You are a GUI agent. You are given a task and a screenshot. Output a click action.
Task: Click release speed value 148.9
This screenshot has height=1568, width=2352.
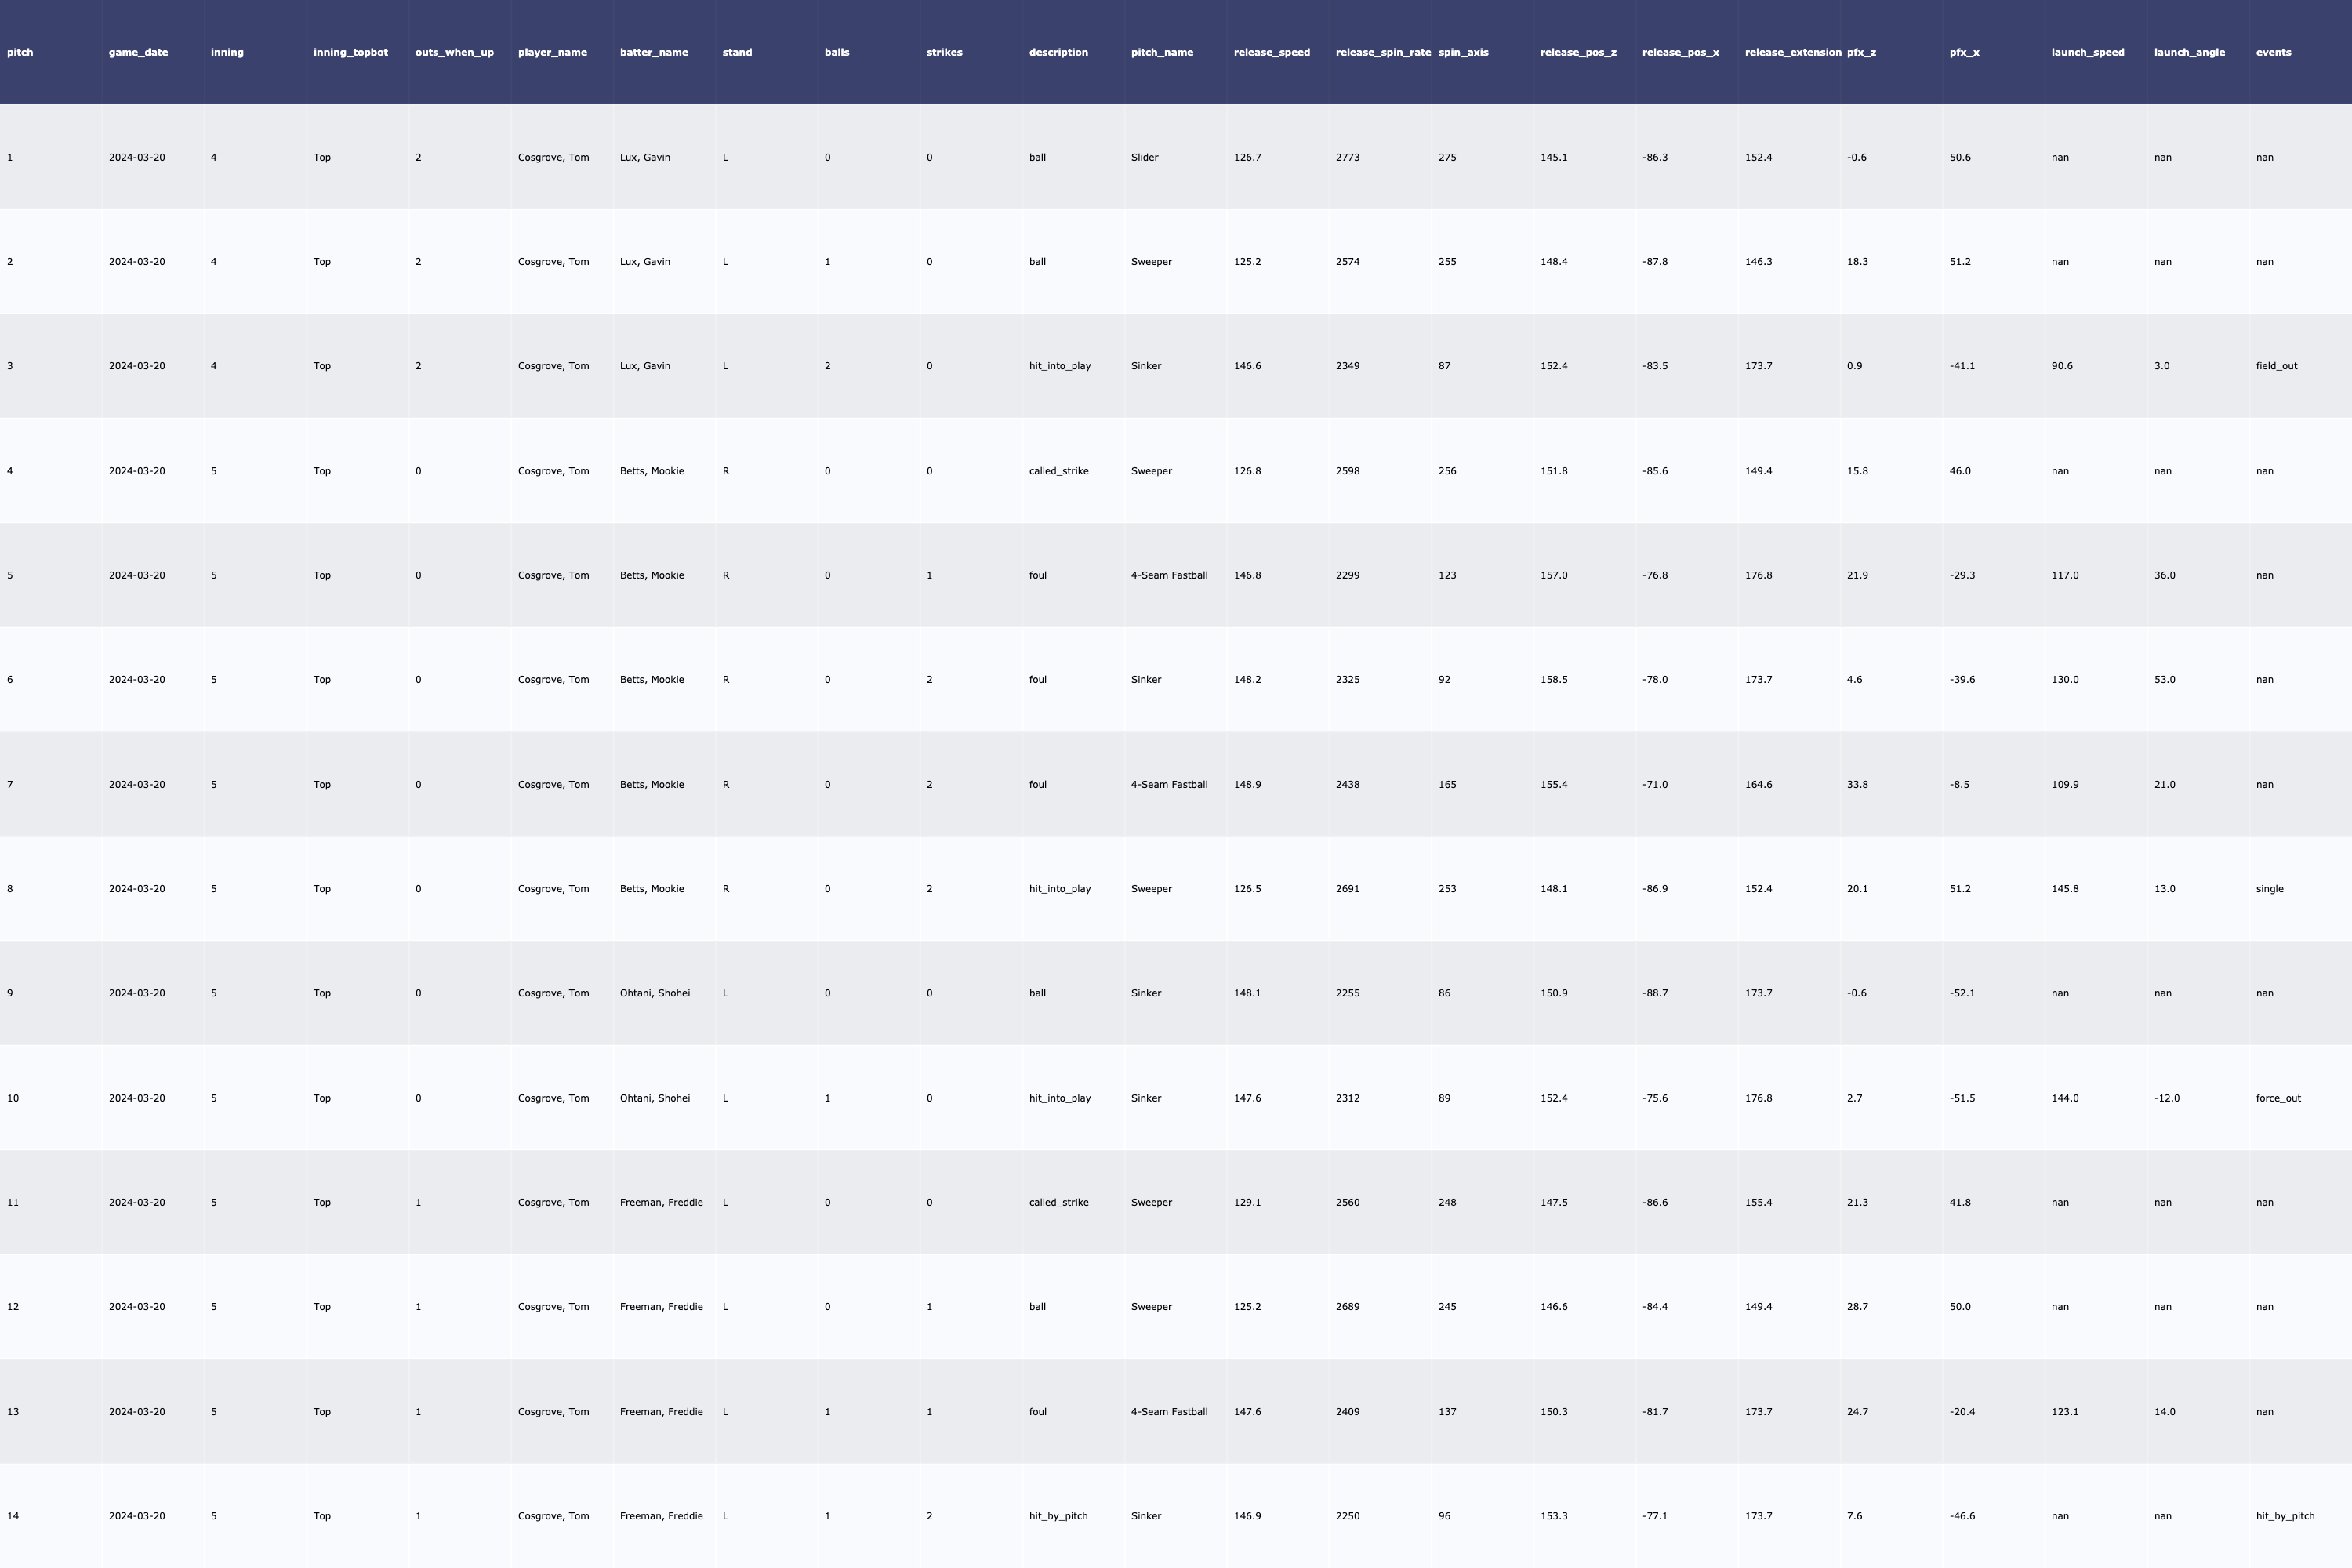click(x=1247, y=784)
